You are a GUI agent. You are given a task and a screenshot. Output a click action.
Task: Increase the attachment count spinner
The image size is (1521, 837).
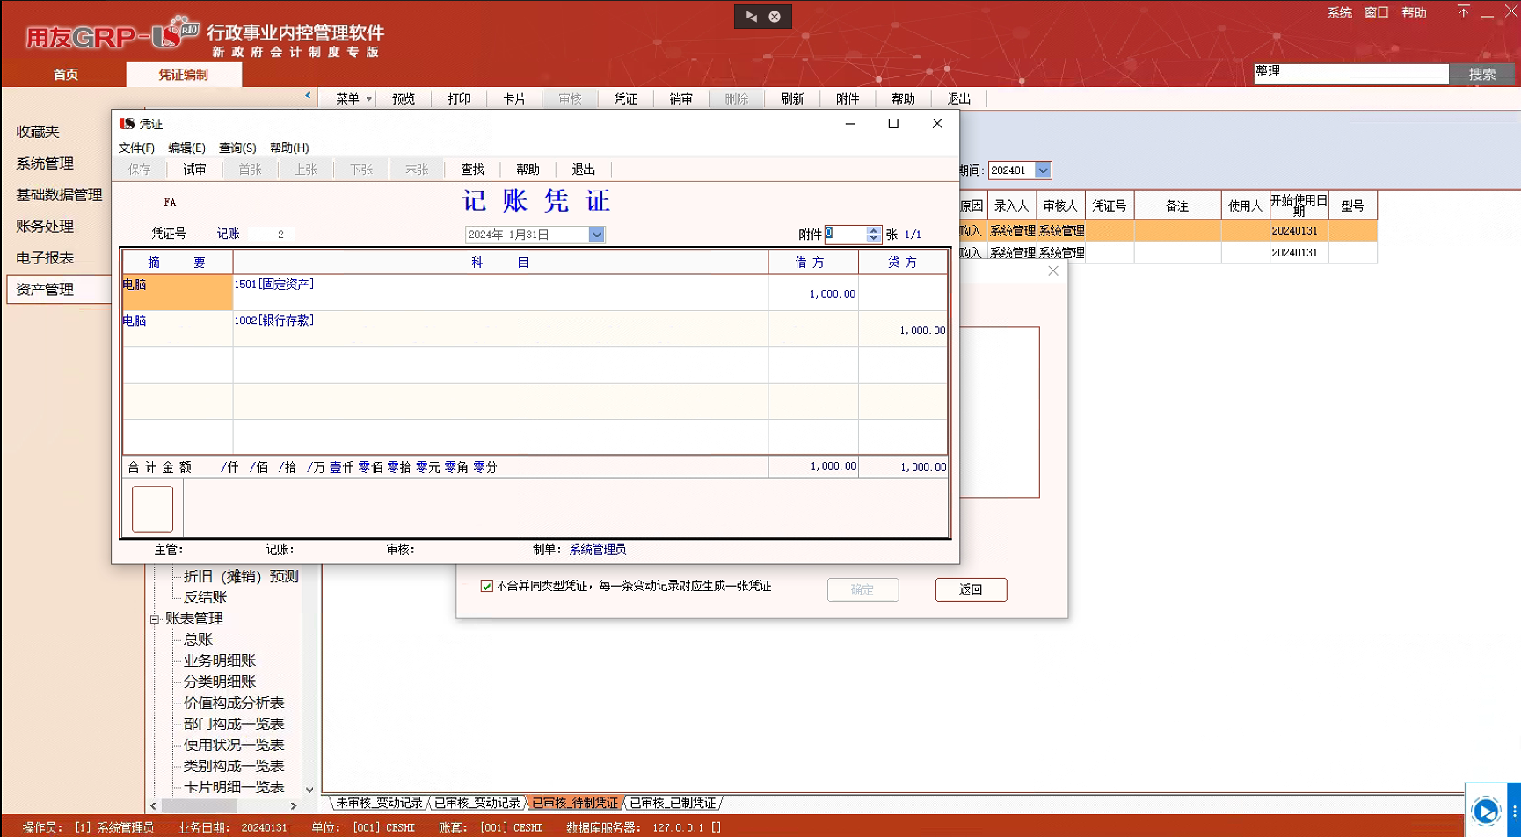[873, 230]
